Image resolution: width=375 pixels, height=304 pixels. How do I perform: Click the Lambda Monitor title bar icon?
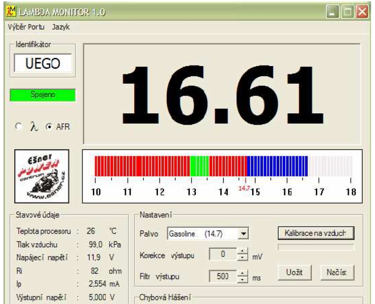tap(10, 11)
